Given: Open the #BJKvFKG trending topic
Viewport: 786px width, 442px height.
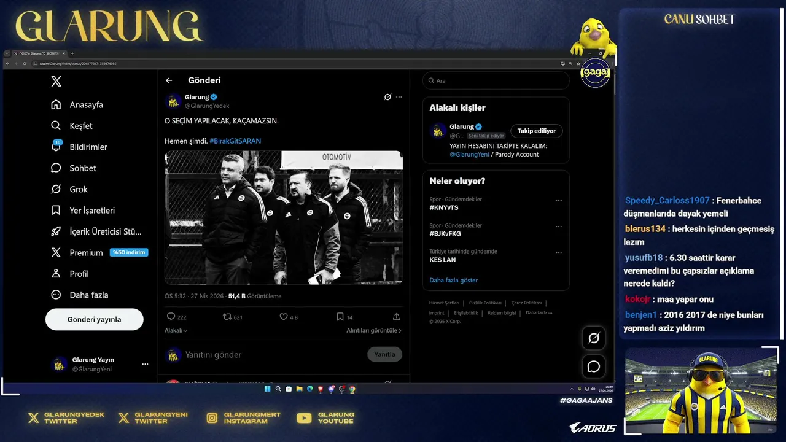Looking at the screenshot, I should pos(445,234).
